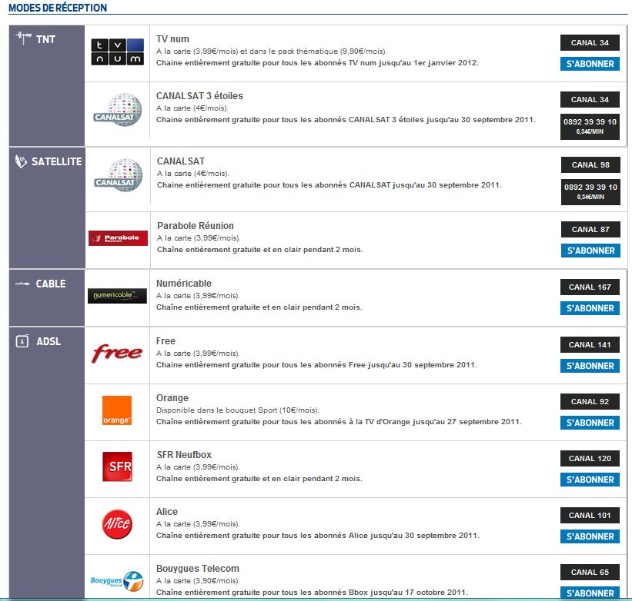Select the TNT section label
The height and width of the screenshot is (601, 632).
[x=45, y=39]
